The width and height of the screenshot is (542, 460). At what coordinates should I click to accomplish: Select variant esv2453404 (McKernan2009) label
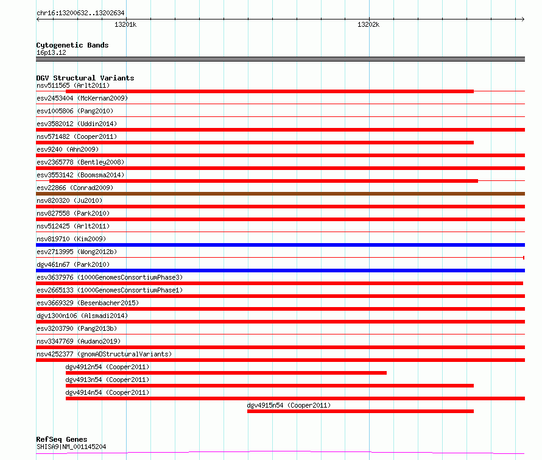pyautogui.click(x=82, y=98)
